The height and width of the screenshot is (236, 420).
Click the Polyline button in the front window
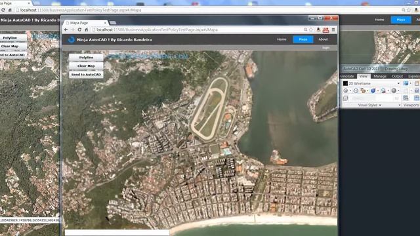pyautogui.click(x=86, y=58)
